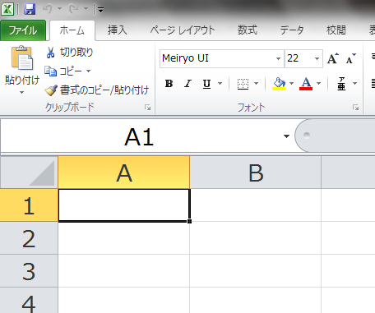Click the Cut scissors icon

50,53
